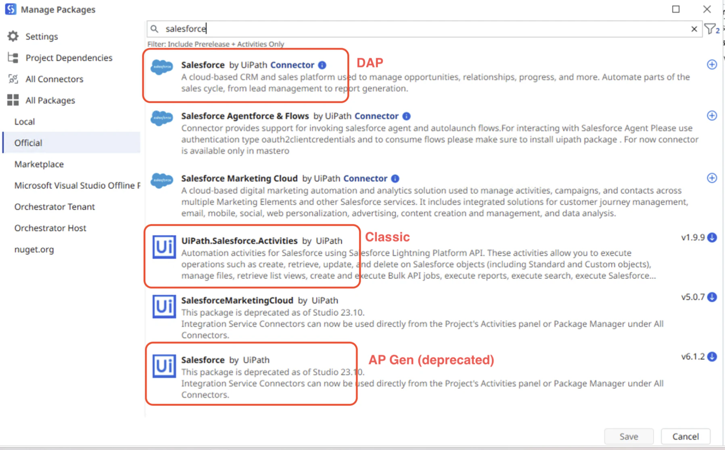Click the v1.9.9 version label
This screenshot has height=450, width=725.
coord(693,237)
